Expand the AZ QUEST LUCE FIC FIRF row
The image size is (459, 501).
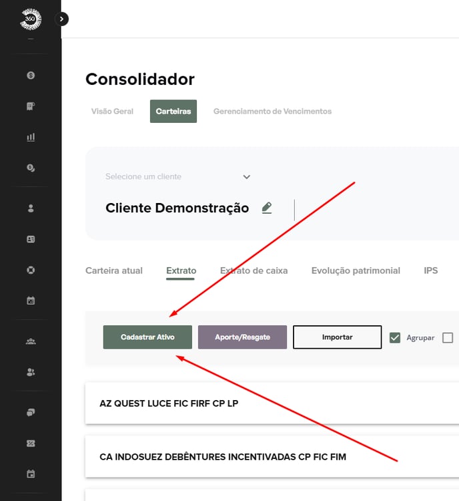point(267,403)
